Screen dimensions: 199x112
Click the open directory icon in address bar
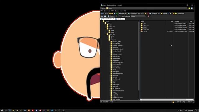[189, 8]
